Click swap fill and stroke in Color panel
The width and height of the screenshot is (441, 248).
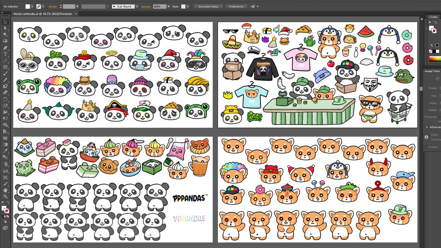[435, 22]
